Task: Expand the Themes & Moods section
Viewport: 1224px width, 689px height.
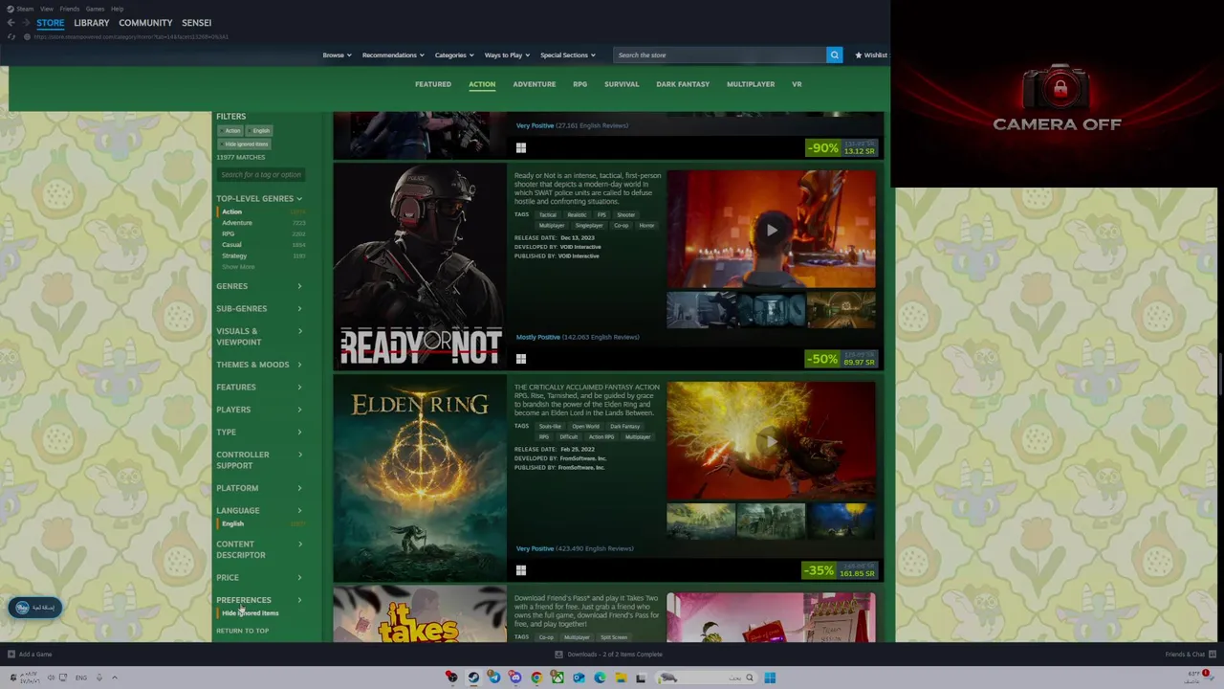Action: (x=259, y=365)
